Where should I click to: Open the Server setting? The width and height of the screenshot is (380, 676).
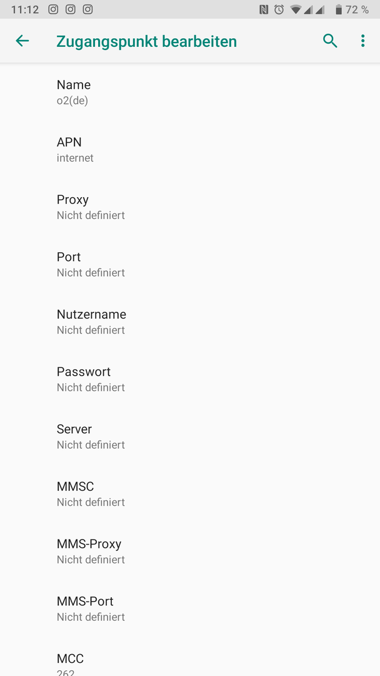point(190,436)
